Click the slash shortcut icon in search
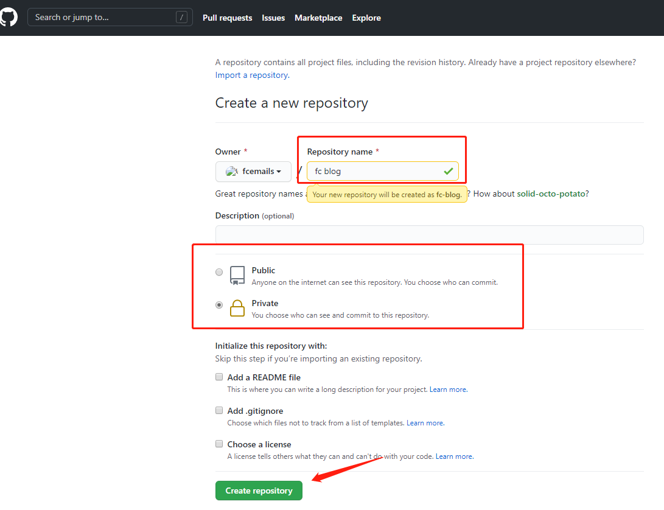This screenshot has height=510, width=664. click(181, 18)
